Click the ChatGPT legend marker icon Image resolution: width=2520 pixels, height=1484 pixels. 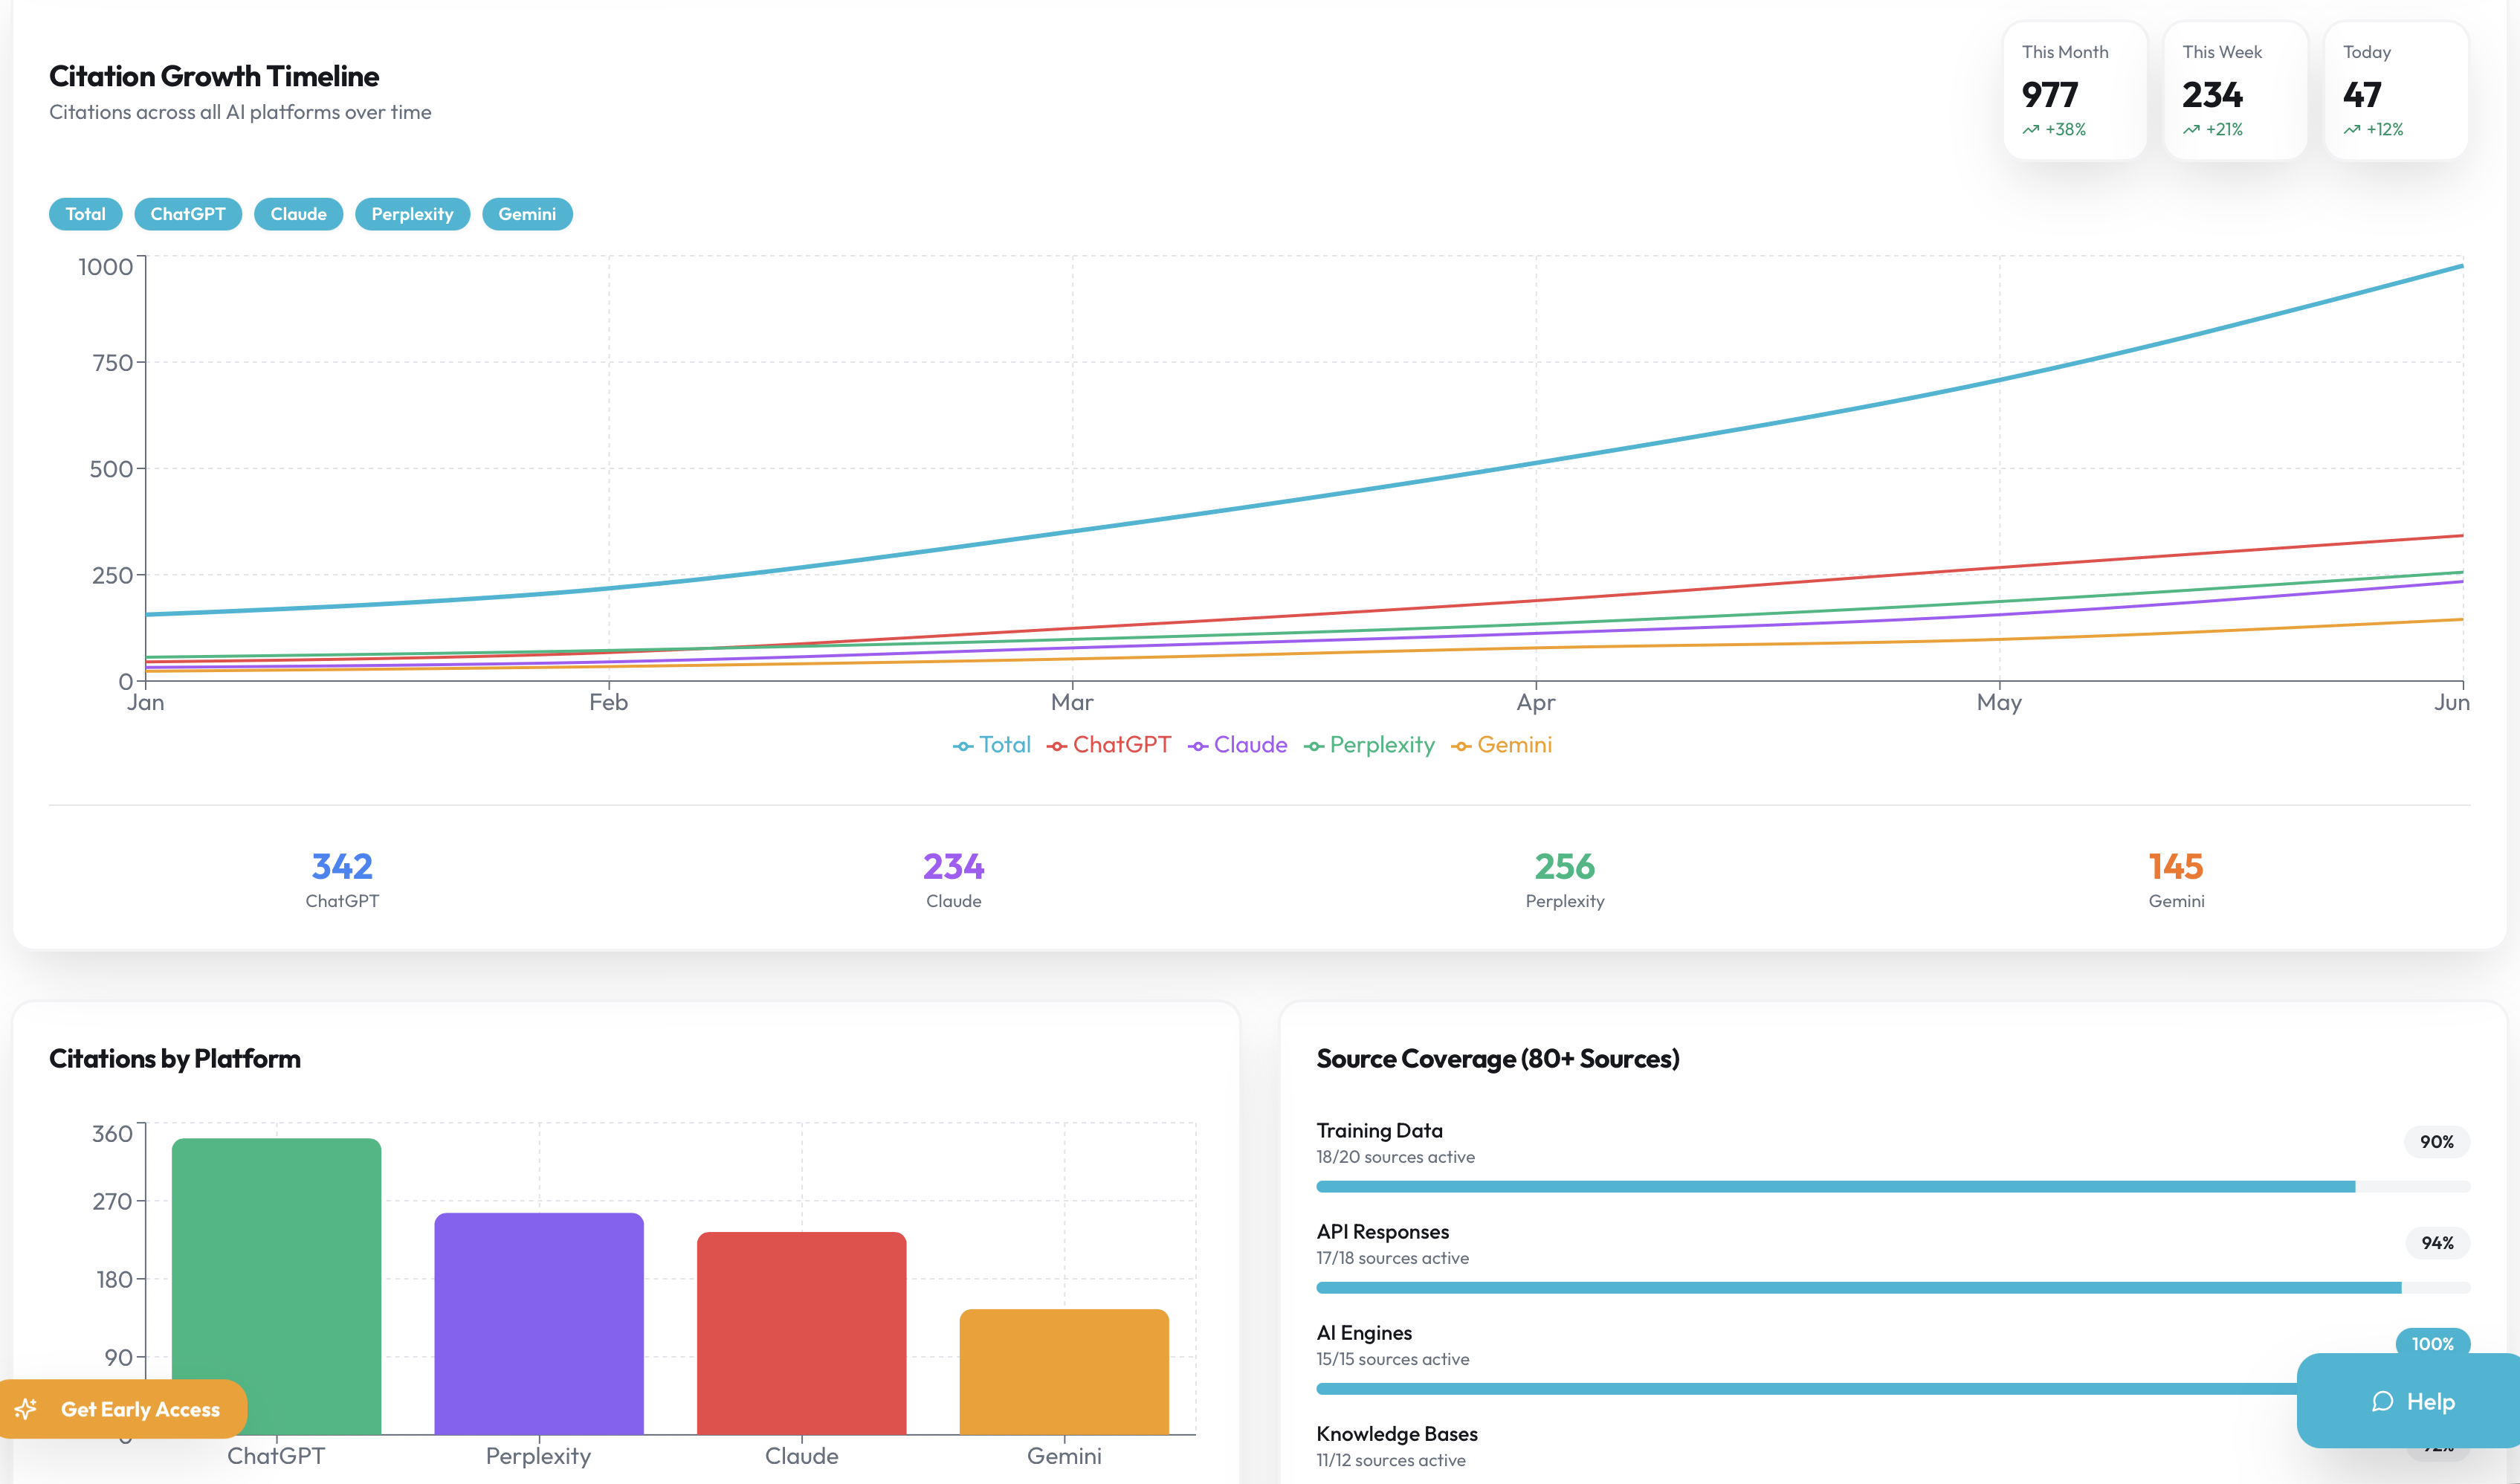pos(1056,745)
